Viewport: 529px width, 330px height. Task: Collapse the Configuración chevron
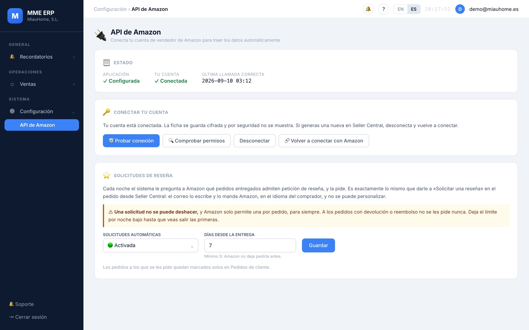(73, 112)
